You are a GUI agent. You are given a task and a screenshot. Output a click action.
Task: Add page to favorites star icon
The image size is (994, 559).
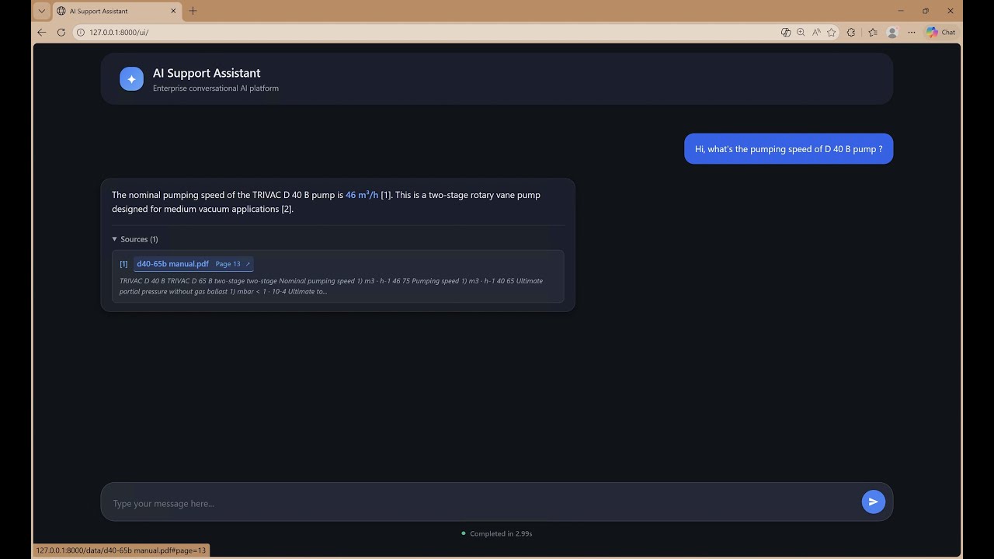(832, 33)
